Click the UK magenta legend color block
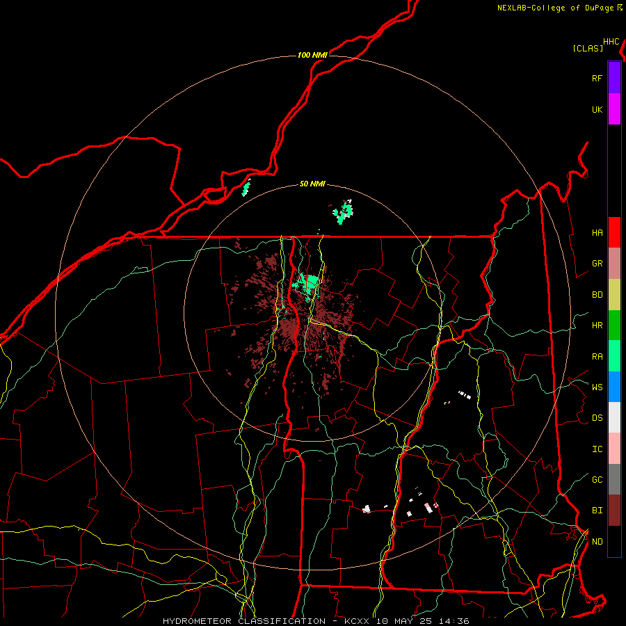 (614, 109)
